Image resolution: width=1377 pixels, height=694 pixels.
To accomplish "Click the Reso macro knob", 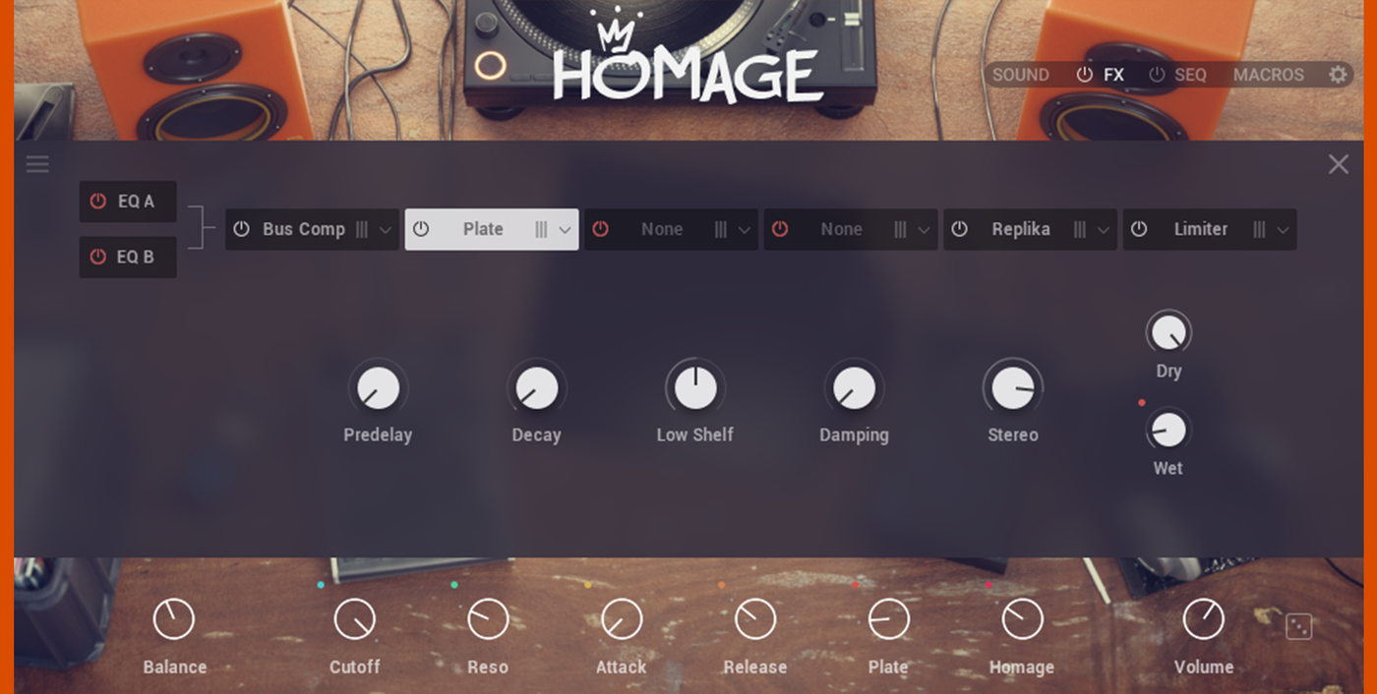I will 488,619.
